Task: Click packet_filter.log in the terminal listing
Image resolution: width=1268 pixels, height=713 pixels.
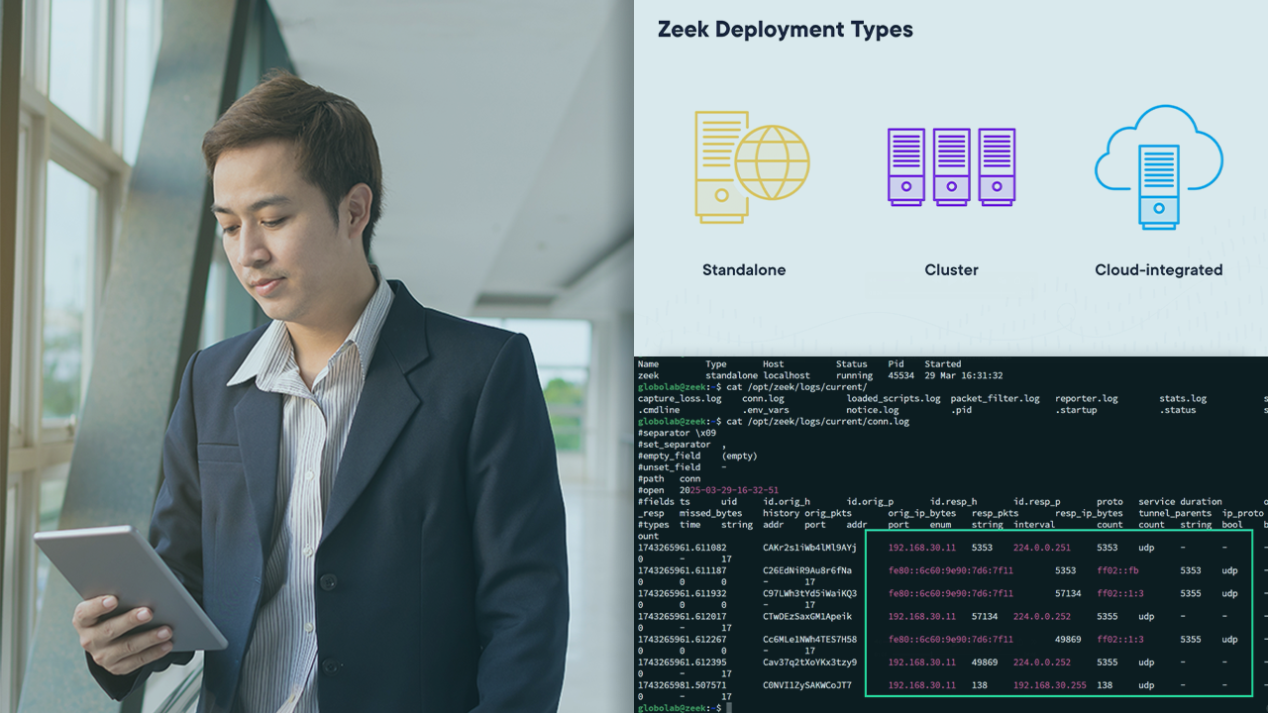Action: click(x=995, y=398)
